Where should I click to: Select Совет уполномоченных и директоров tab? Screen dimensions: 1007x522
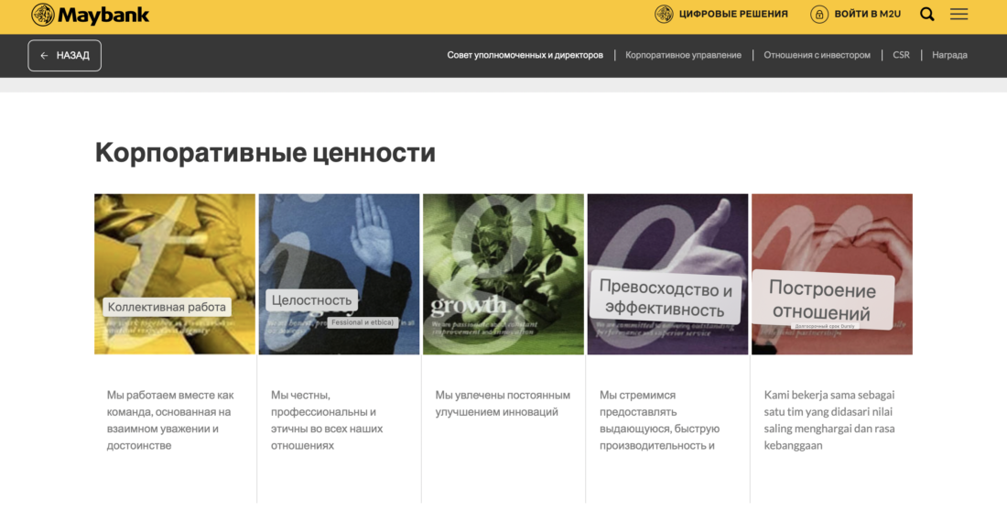pos(525,55)
